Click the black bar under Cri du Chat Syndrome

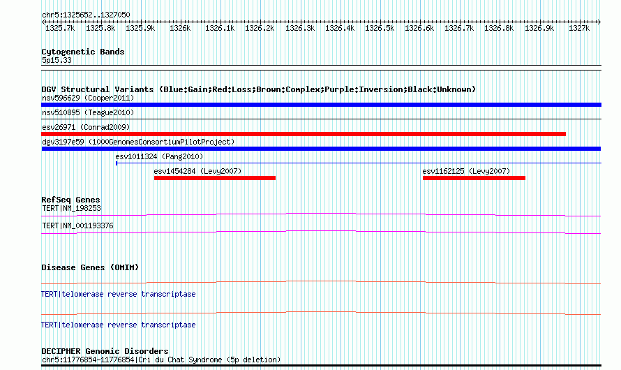[x=321, y=366]
